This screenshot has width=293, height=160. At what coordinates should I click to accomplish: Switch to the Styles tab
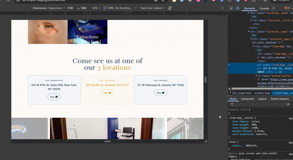pyautogui.click(x=233, y=99)
